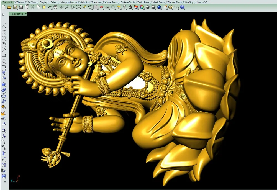277x190 pixels.
Task: Select the Array squares tool
Action: pyautogui.click(x=4, y=165)
